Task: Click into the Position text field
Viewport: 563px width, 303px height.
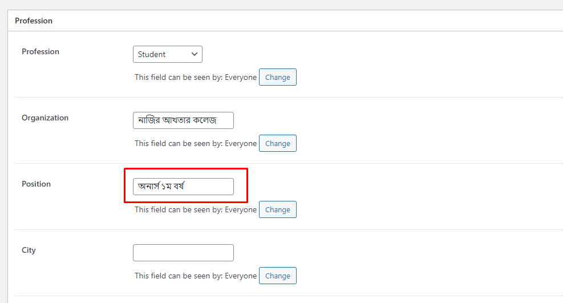Action: [x=183, y=187]
